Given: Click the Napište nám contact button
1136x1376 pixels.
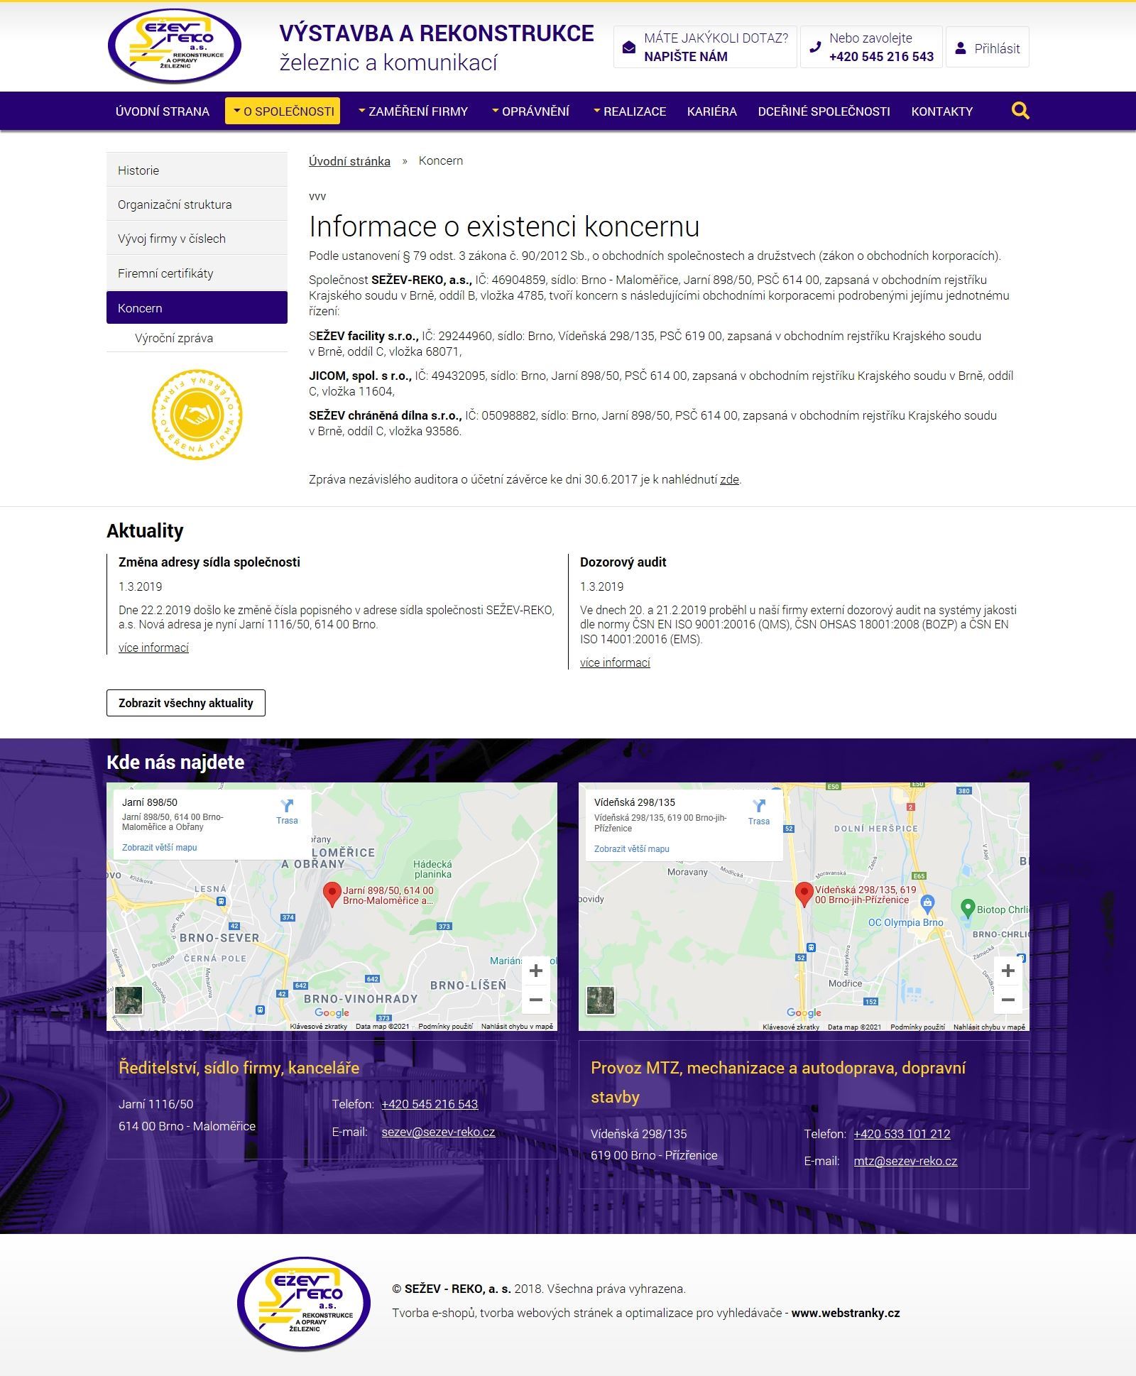Looking at the screenshot, I should (705, 48).
